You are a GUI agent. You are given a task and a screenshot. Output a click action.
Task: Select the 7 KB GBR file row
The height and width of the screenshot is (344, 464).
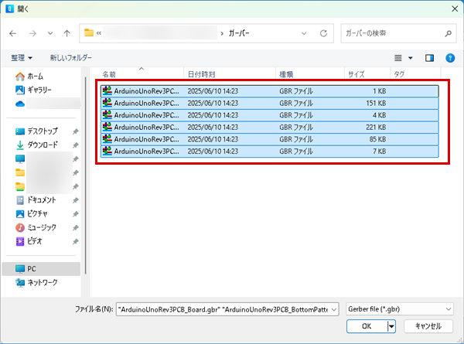click(x=270, y=152)
